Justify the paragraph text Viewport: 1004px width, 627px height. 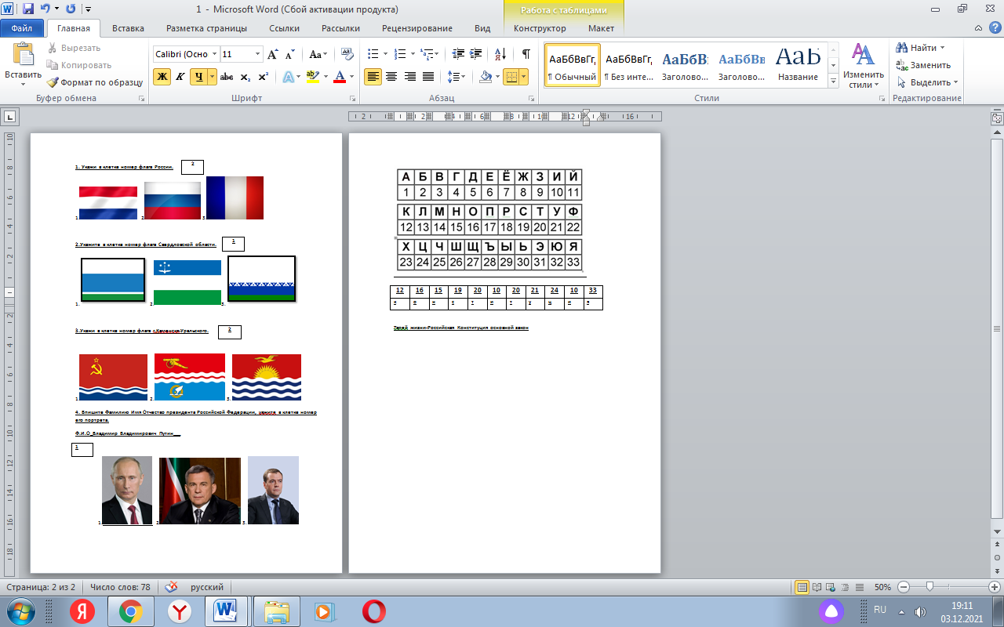(x=428, y=76)
